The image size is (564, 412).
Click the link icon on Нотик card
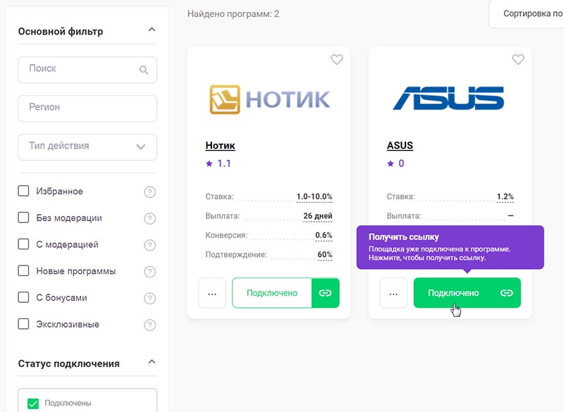[325, 293]
